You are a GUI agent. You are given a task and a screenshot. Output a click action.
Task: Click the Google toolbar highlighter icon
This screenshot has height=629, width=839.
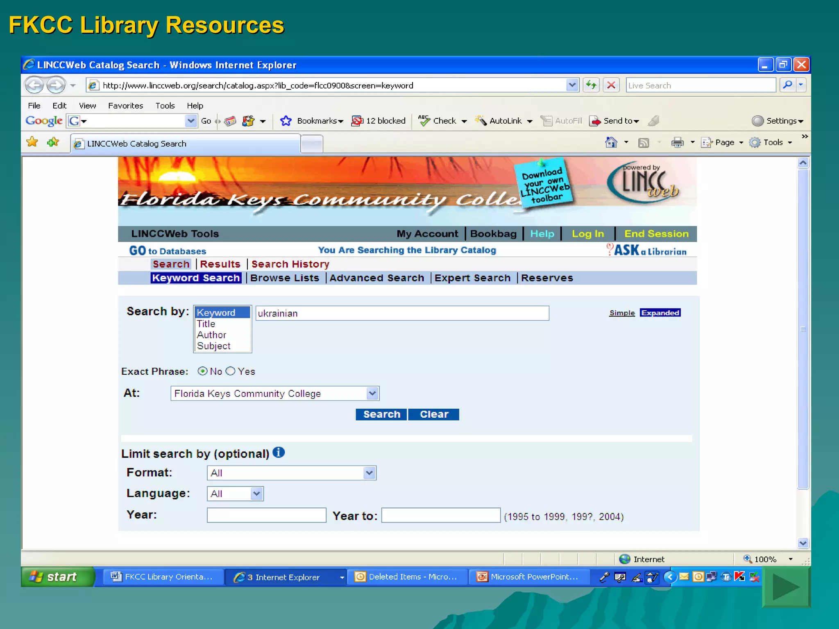(654, 121)
